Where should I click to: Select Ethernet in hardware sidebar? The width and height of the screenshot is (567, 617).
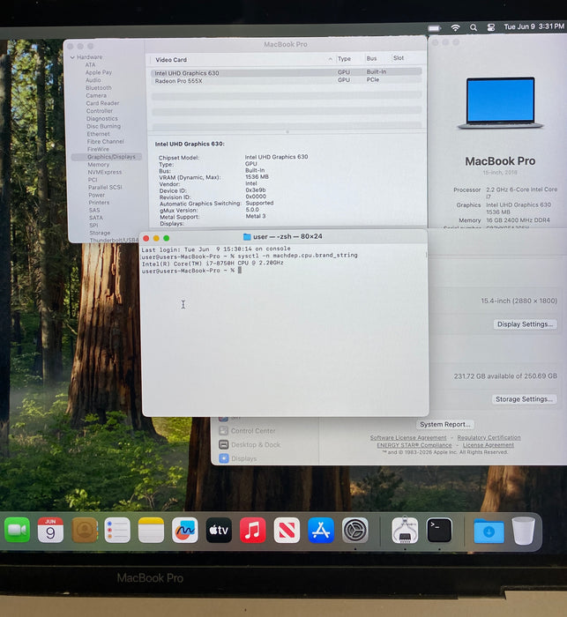click(98, 134)
